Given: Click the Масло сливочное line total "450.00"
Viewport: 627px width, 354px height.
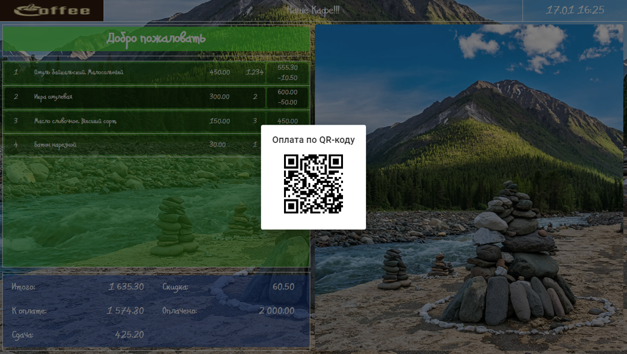Looking at the screenshot, I should tap(288, 121).
